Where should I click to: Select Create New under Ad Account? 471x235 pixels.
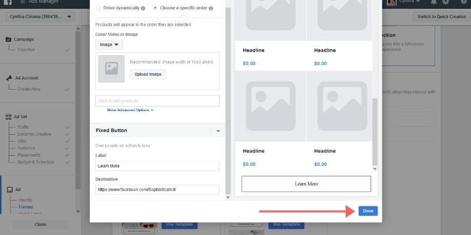pos(29,89)
